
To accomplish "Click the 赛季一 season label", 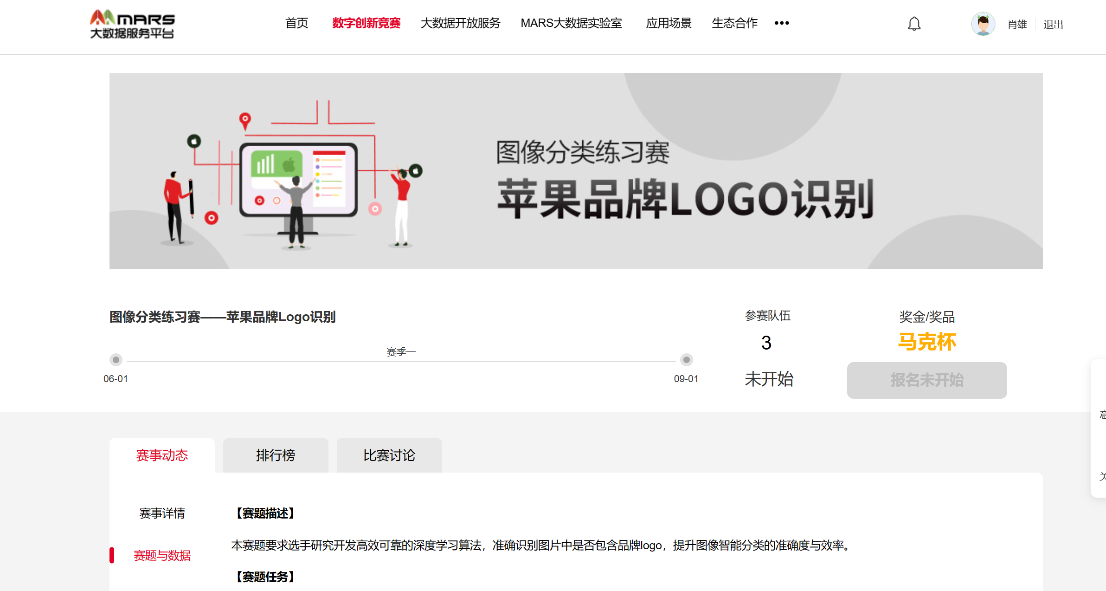I will (401, 351).
